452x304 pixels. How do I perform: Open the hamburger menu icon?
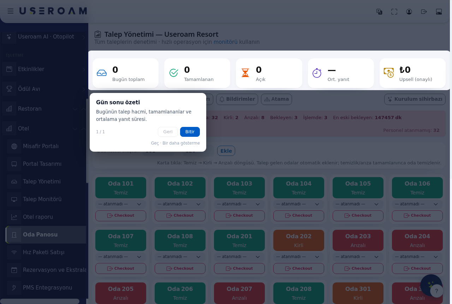pyautogui.click(x=11, y=11)
